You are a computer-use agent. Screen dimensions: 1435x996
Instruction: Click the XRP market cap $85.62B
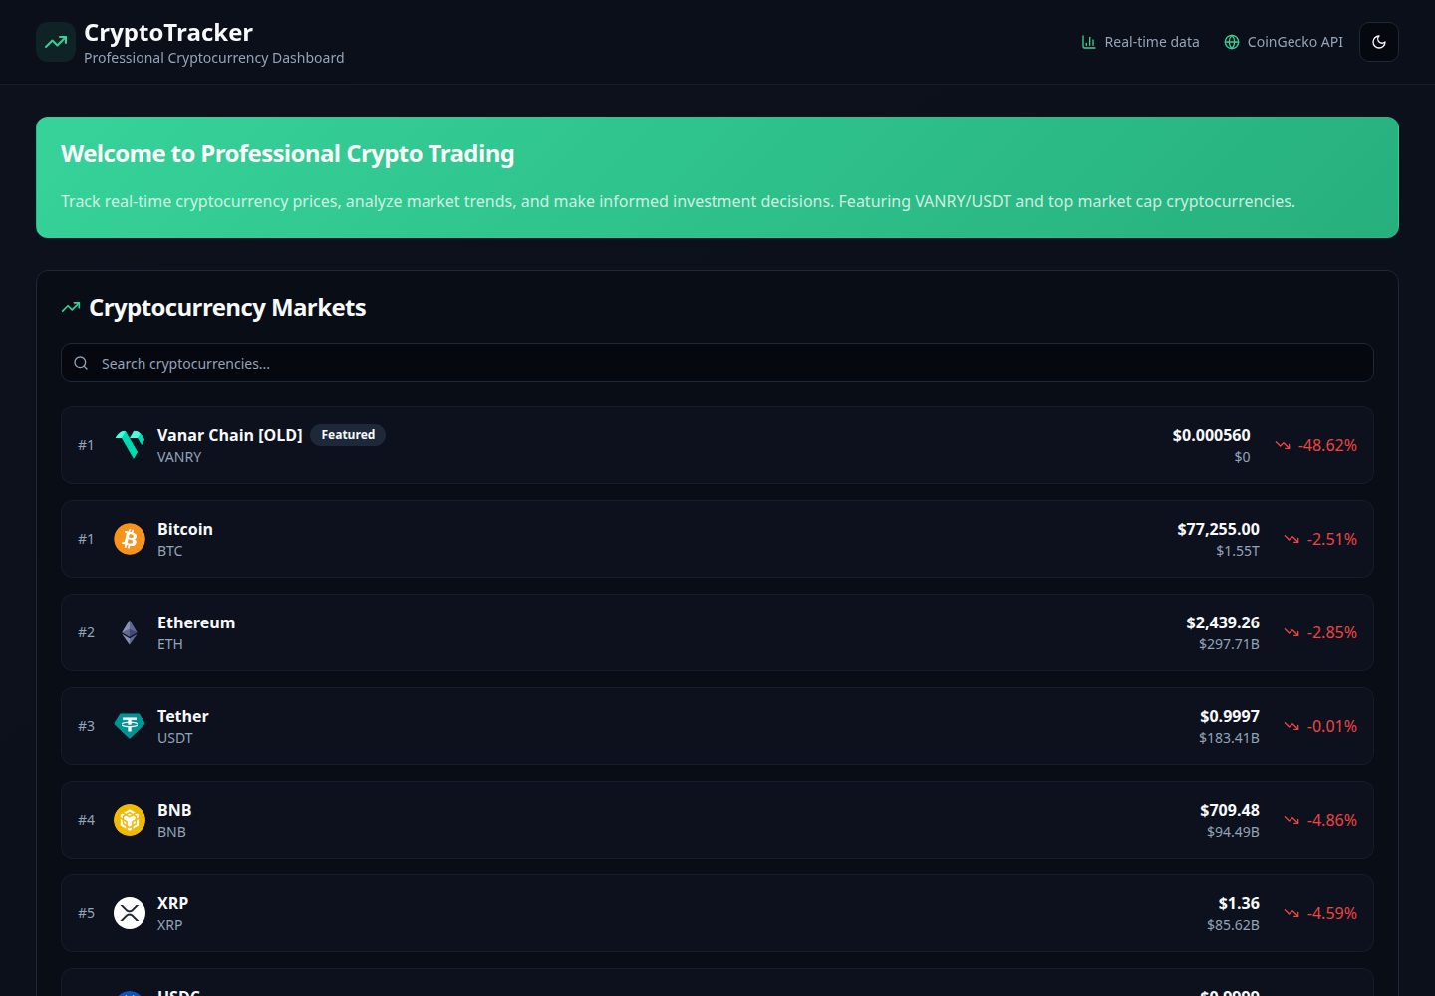pos(1233,925)
